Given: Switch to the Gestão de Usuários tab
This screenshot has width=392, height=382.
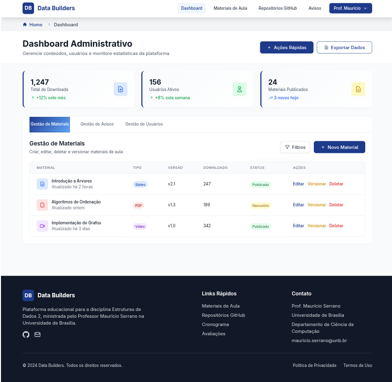Looking at the screenshot, I should [144, 124].
